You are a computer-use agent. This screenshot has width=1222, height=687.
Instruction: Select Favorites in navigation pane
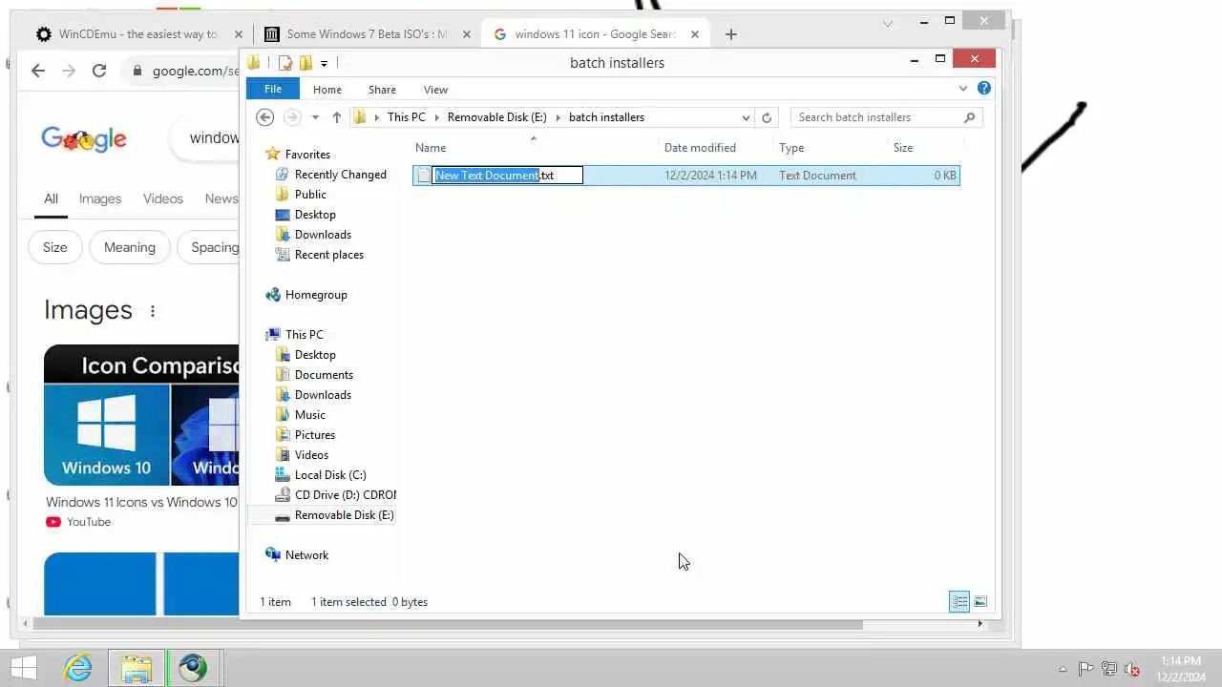[307, 155]
